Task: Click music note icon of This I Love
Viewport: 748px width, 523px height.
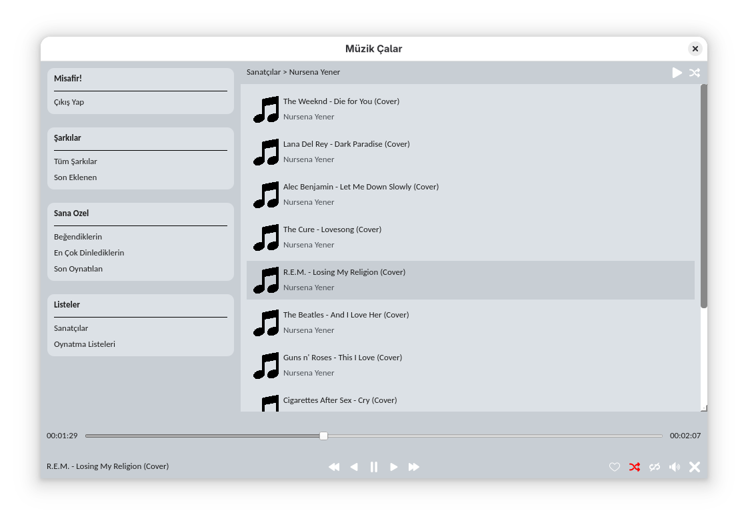Action: [266, 366]
